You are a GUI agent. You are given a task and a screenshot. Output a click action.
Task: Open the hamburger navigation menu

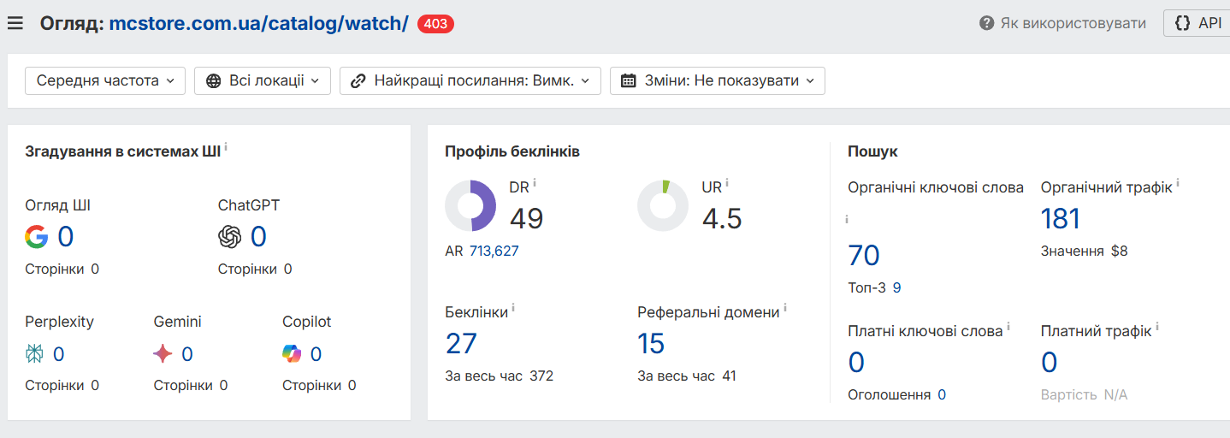tap(15, 23)
